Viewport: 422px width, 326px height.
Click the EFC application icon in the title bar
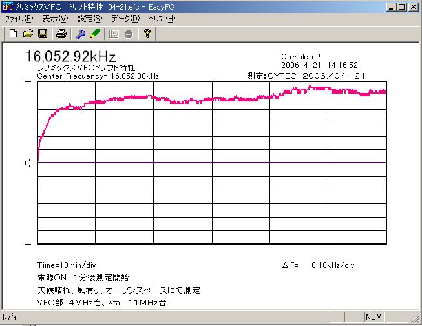click(7, 6)
